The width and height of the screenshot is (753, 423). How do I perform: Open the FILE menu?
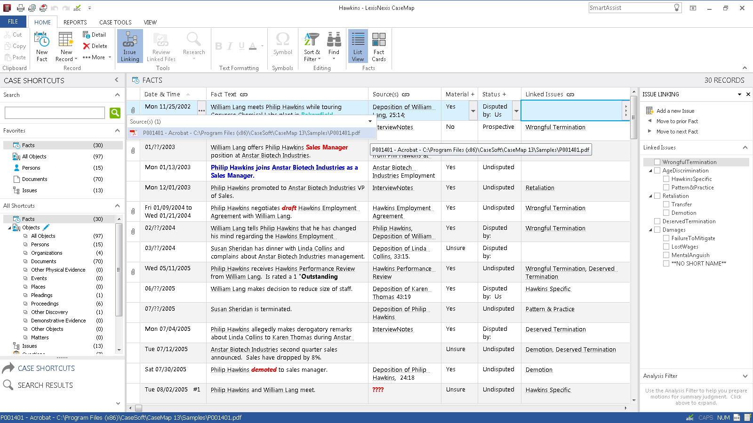[13, 22]
